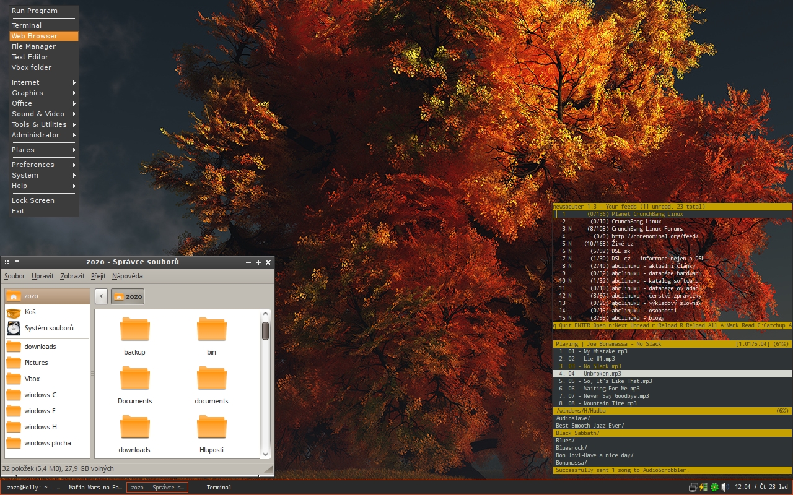Expand the Places submenu
The image size is (793, 495).
43,150
